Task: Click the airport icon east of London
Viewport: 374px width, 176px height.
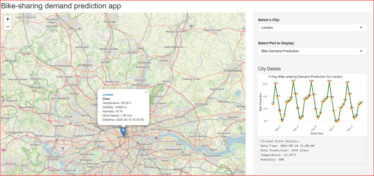Action: [156, 137]
